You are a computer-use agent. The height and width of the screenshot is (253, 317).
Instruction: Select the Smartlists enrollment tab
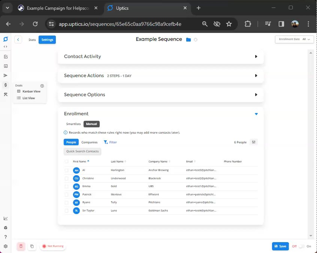click(73, 124)
